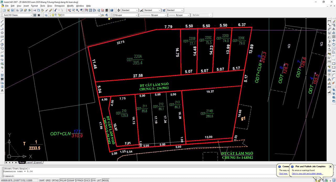Viewport: 336px width, 182px height.
Task: Toggle the layer 0 lightbulb visibility
Action: click(50, 15)
